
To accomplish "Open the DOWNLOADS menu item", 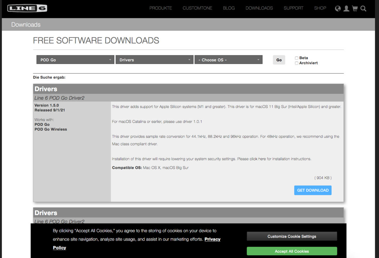I will pos(259,8).
